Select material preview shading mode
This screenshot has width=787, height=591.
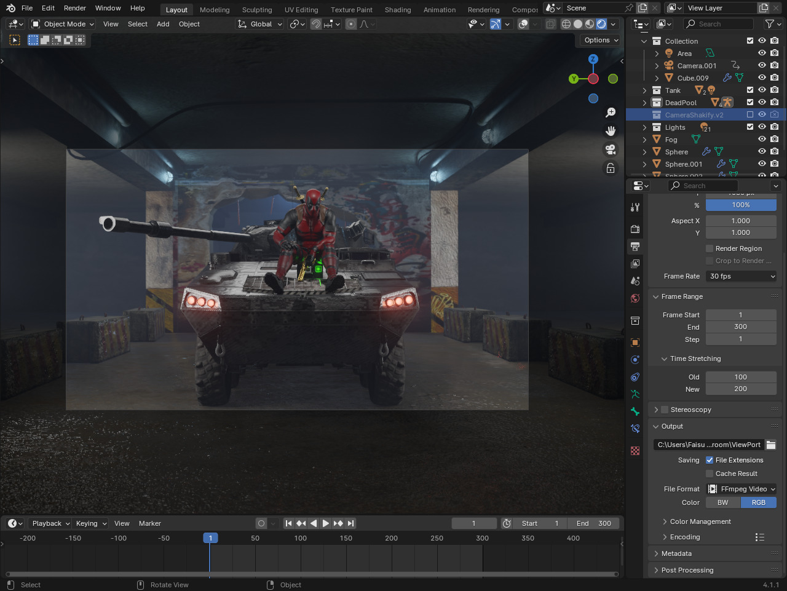tap(590, 24)
